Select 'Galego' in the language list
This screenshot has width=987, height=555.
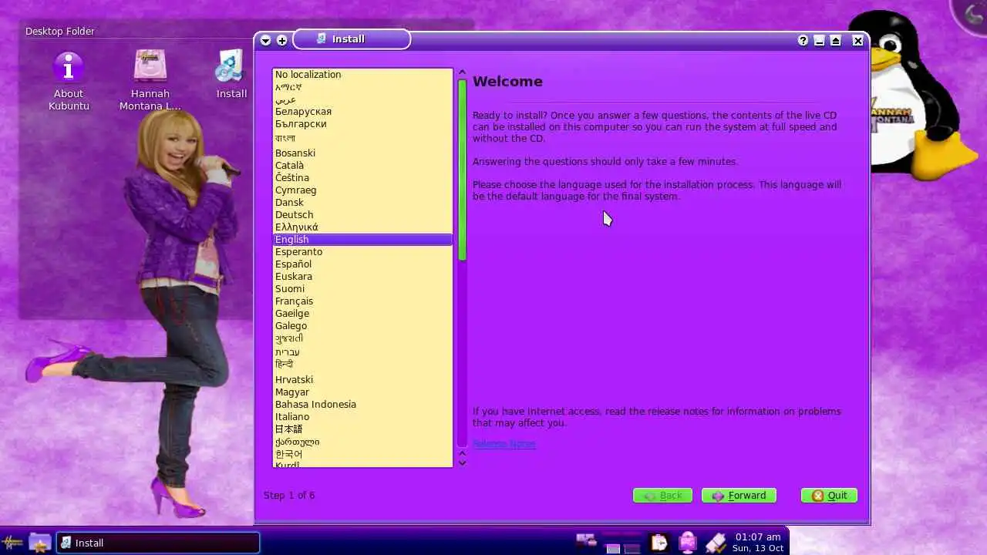362,326
